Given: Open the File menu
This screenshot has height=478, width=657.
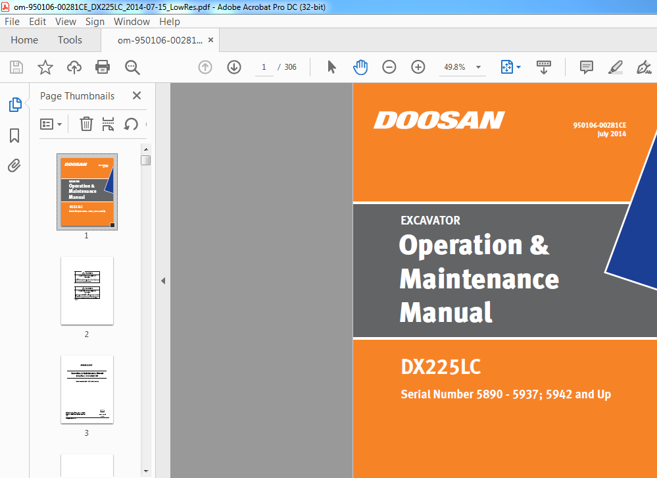Looking at the screenshot, I should [x=12, y=21].
